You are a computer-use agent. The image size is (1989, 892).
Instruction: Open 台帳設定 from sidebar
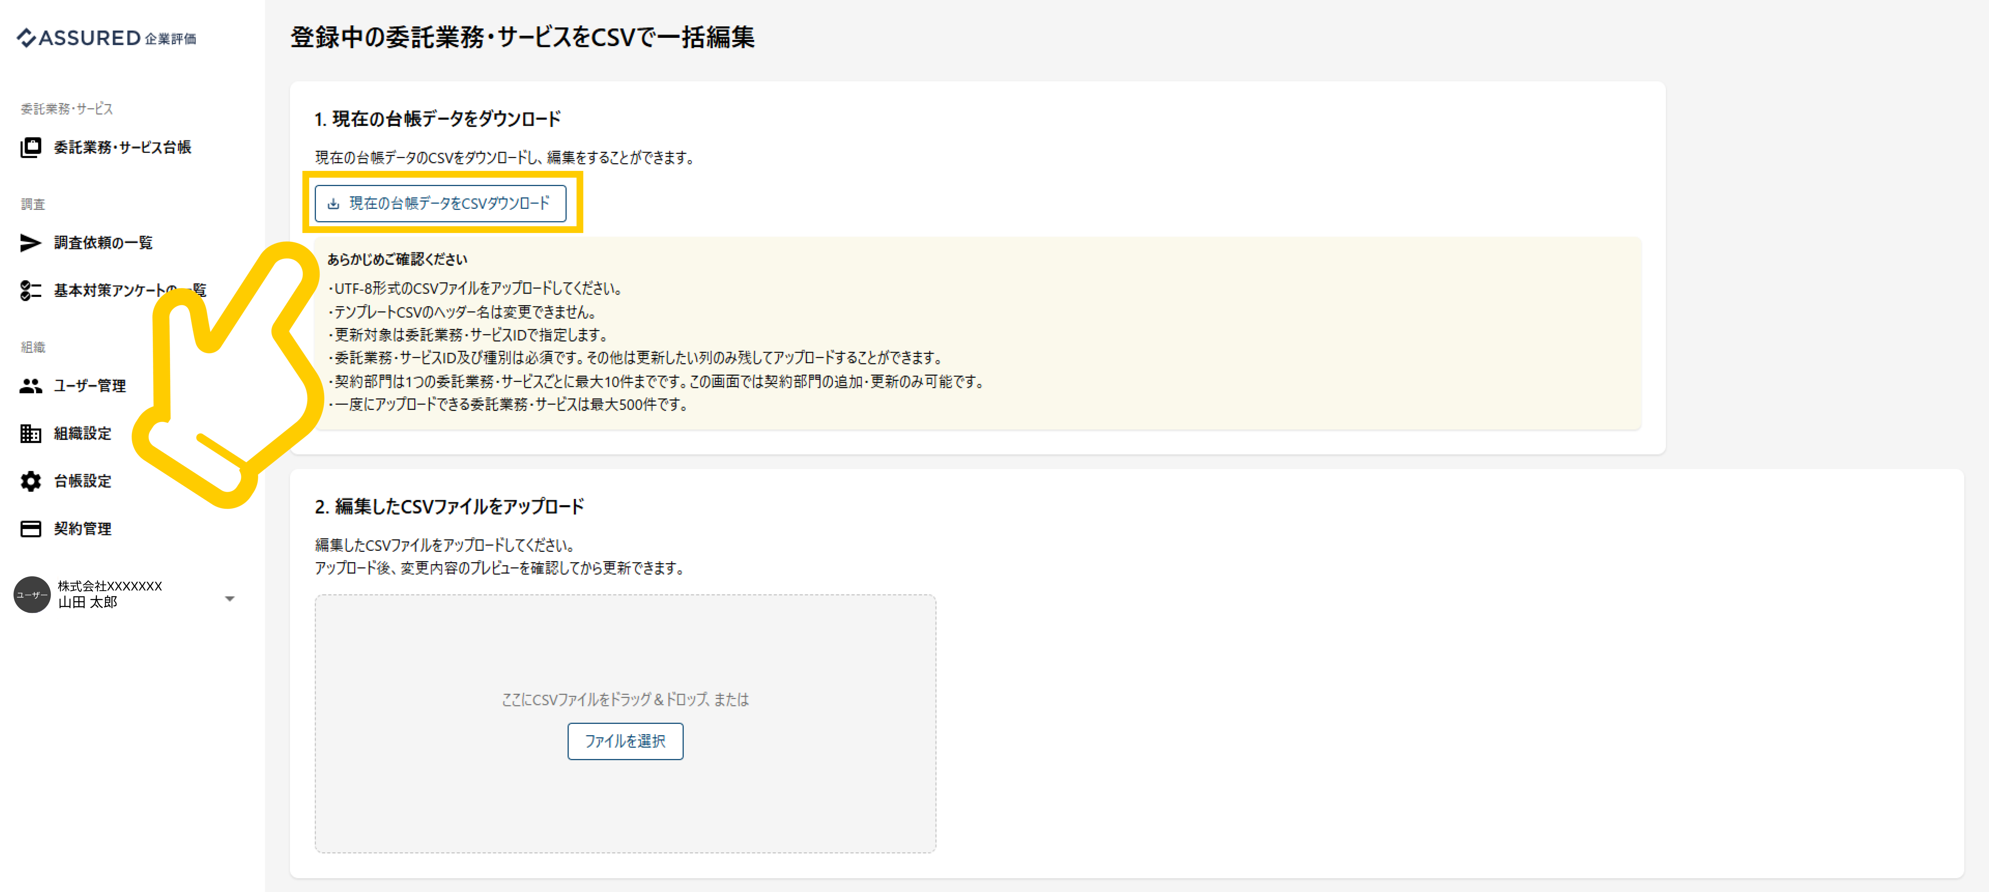click(x=83, y=481)
